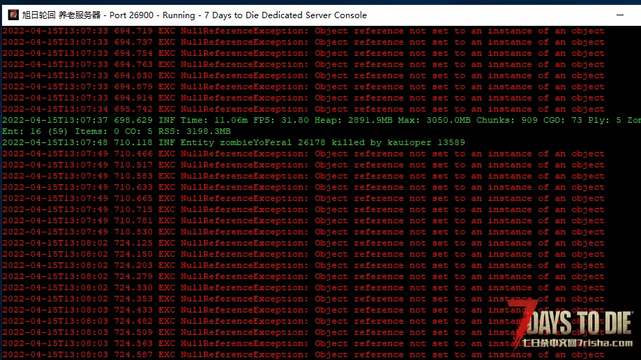Click the 'Chunks: 909' value in the status line
641x360 pixels.
point(506,120)
